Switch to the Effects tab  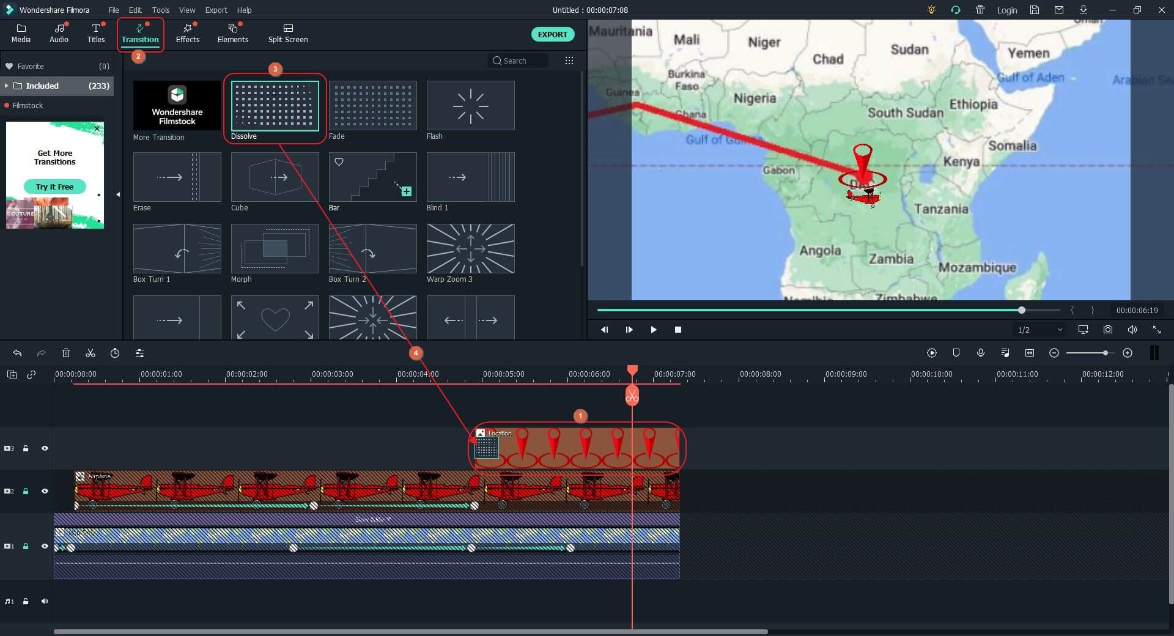tap(187, 33)
